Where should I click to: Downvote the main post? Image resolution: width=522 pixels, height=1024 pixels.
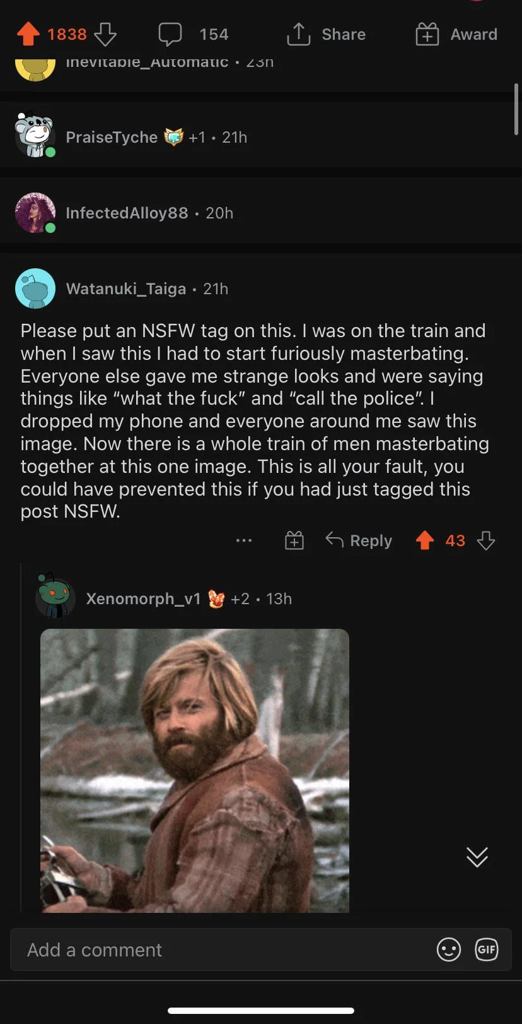click(x=105, y=35)
